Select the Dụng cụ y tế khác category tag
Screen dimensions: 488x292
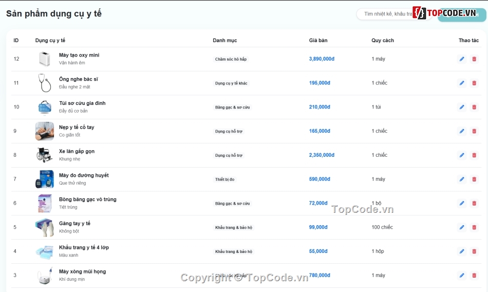coord(231,83)
